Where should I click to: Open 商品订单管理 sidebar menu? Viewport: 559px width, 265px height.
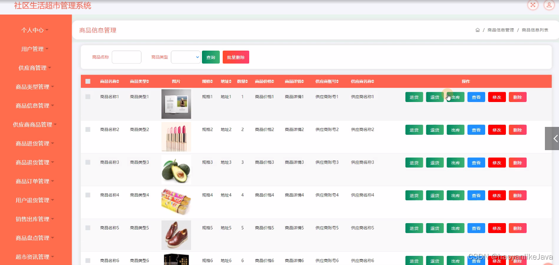35,181
